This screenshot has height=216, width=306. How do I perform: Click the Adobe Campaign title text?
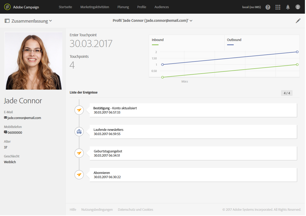(26, 7)
